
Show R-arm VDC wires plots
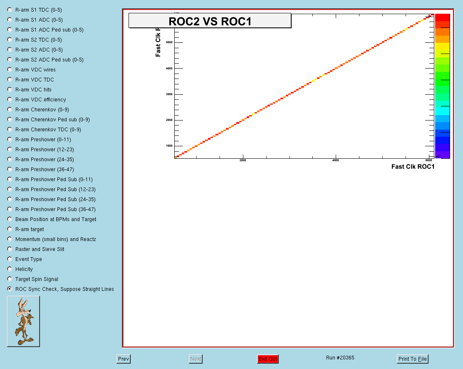click(10, 70)
